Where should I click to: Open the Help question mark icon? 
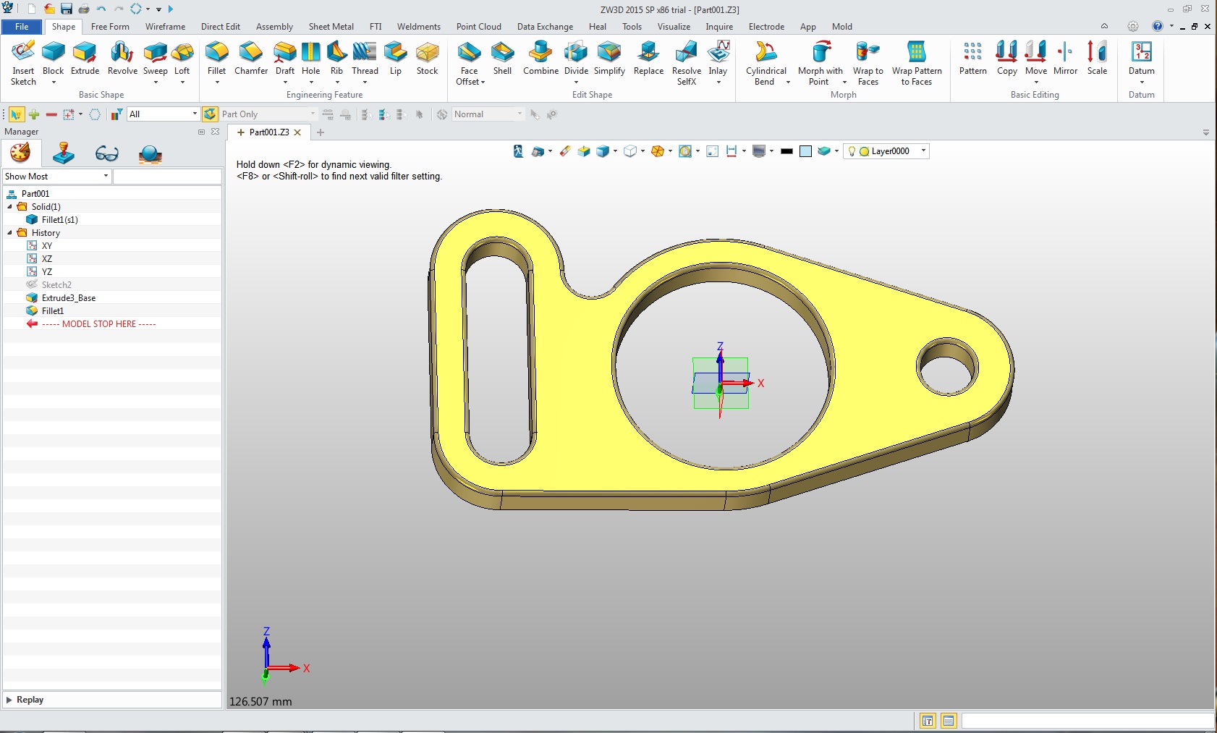tap(1158, 27)
